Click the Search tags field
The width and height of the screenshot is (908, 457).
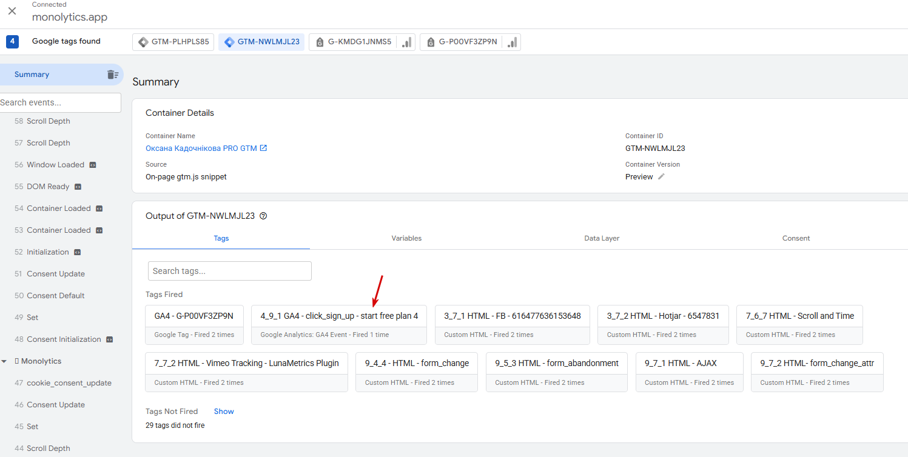click(x=230, y=271)
